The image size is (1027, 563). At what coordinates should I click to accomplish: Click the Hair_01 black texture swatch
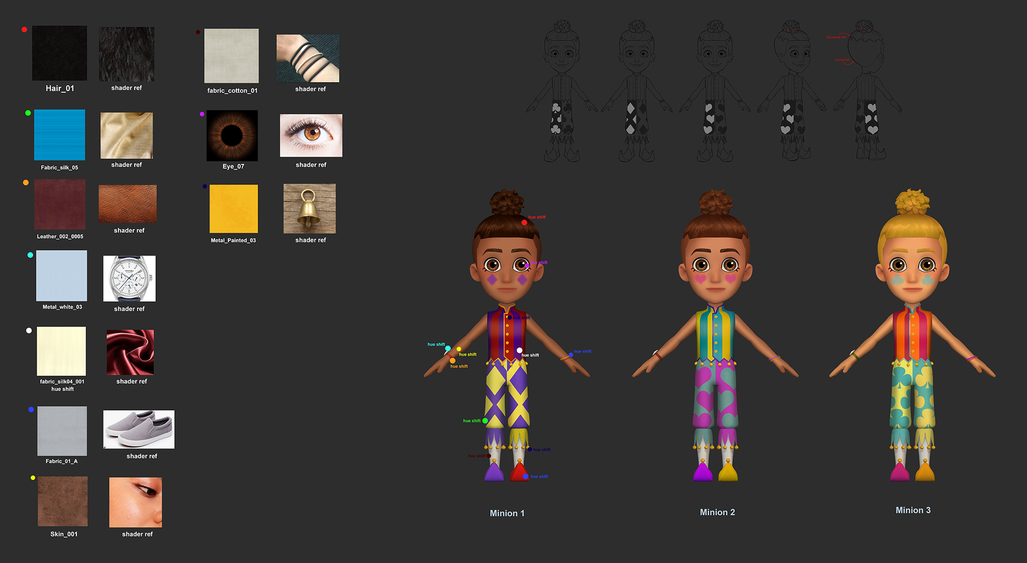(59, 53)
